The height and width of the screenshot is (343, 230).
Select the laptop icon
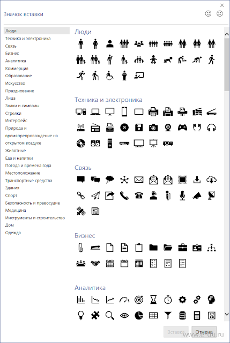(x=95, y=111)
